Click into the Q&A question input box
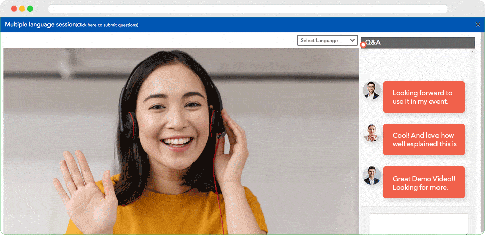Screen dimensions: 485x235 coord(418,224)
